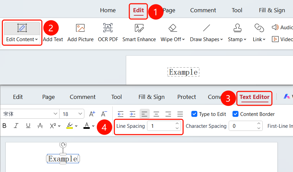The width and height of the screenshot is (293, 172).
Task: Apply yellow highlight color
Action: (x=70, y=126)
